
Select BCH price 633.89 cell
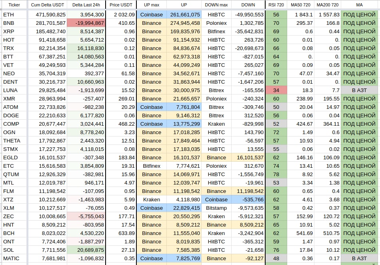[121, 233]
